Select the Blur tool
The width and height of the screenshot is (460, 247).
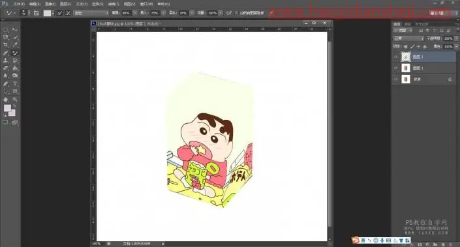6,76
